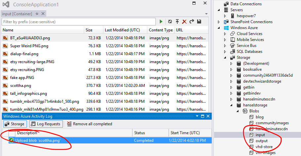
Task: Close the input [Container] tab
Action: pos(43,14)
